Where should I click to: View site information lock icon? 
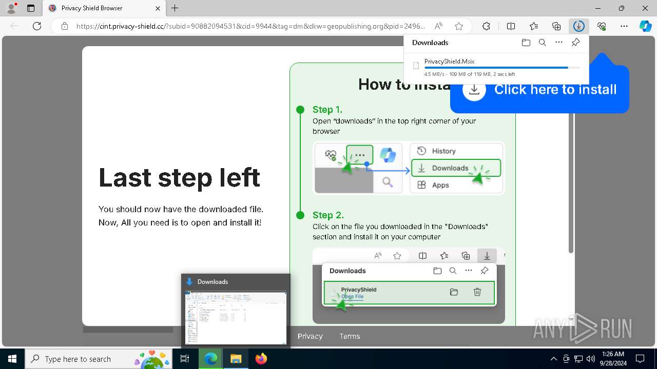64,26
